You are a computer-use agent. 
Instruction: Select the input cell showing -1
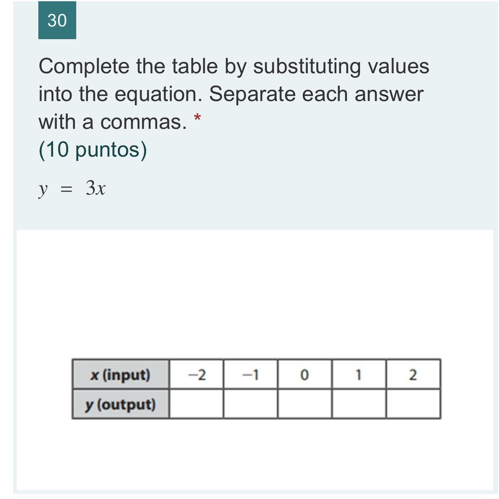[251, 374]
